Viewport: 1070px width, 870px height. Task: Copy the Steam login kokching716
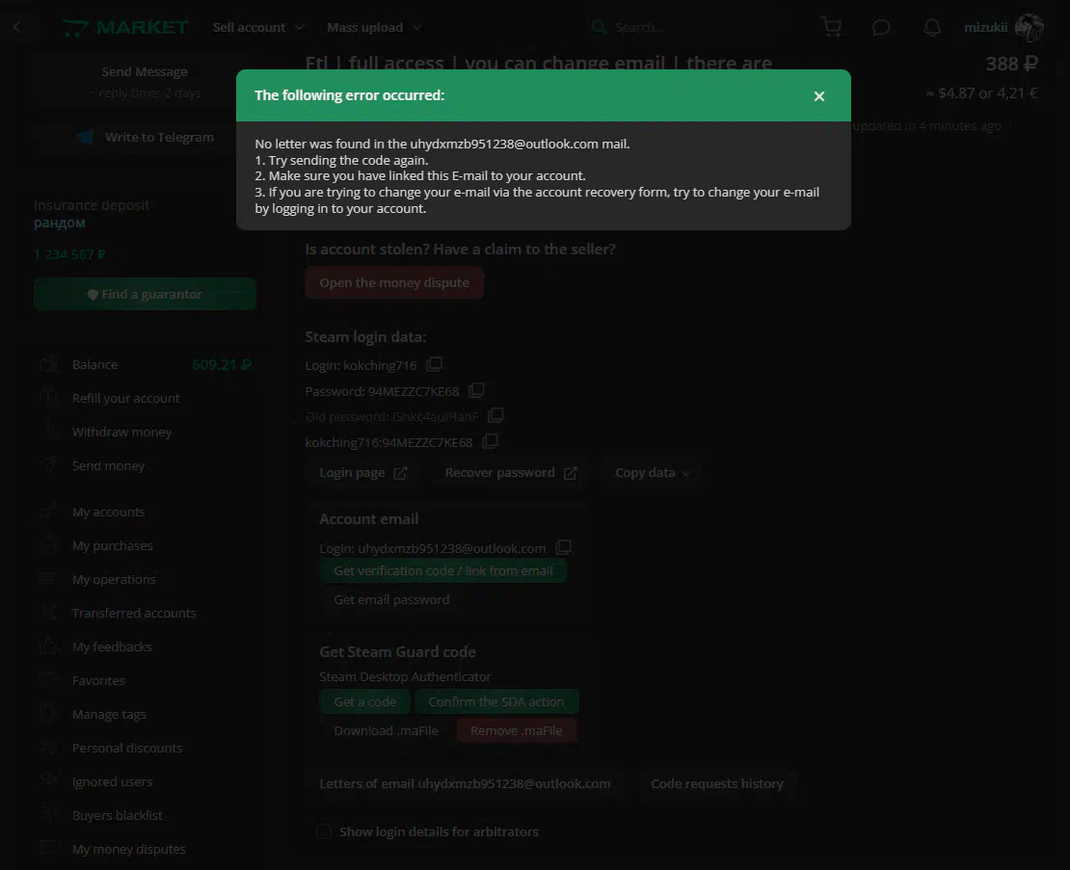pos(434,364)
